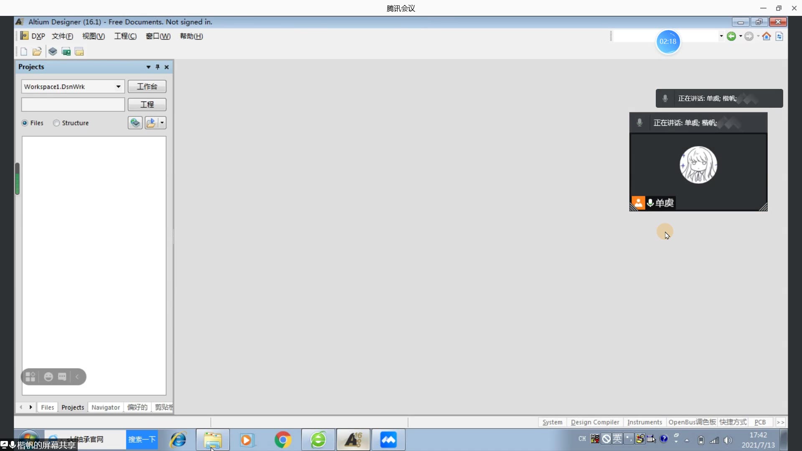Click the green back navigation arrow
802x451 pixels.
[731, 36]
